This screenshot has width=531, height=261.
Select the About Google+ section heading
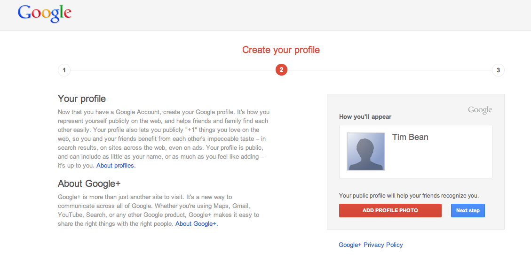coord(89,184)
